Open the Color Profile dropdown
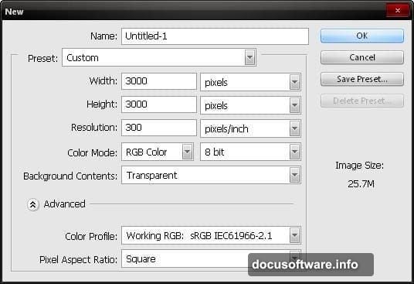The width and height of the screenshot is (414, 284). point(211,235)
